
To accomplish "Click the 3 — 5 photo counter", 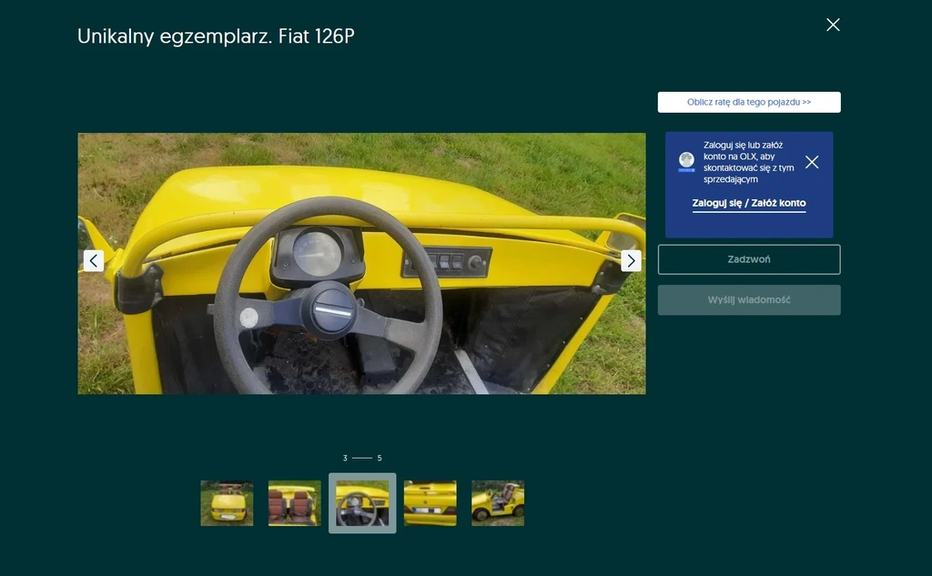I will click(362, 458).
